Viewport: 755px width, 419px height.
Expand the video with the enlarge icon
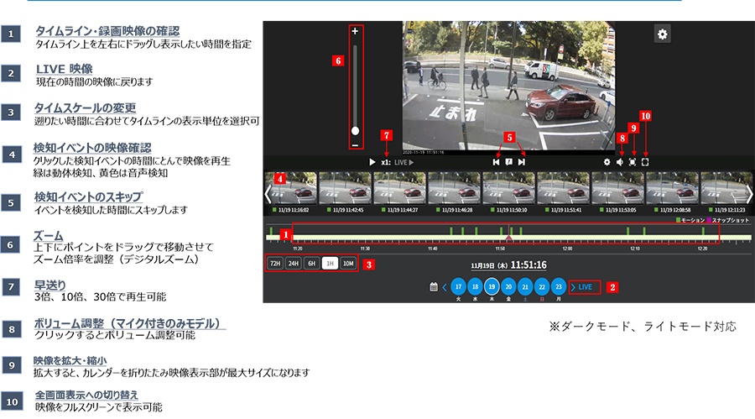click(x=633, y=162)
